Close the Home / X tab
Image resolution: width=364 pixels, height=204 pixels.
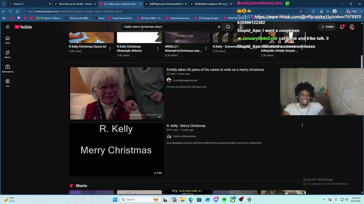click(x=50, y=4)
